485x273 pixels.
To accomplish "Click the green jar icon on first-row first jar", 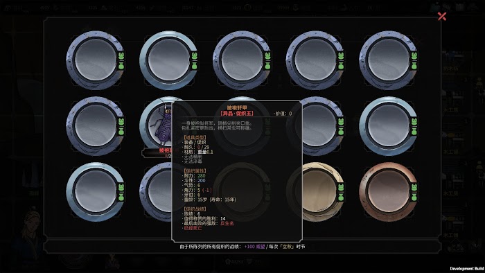I will coord(121,65).
